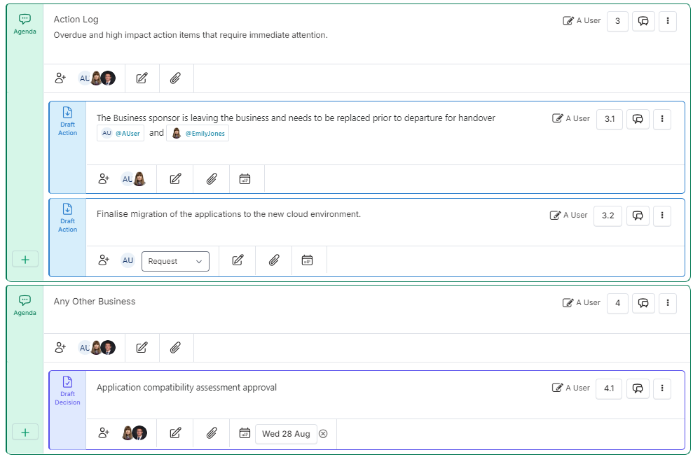Clear the Wed 28 Aug date
This screenshot has height=457, width=693.
pos(323,434)
